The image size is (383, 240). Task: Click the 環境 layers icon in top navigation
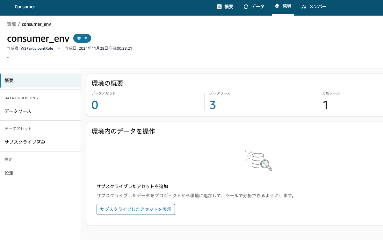[277, 6]
